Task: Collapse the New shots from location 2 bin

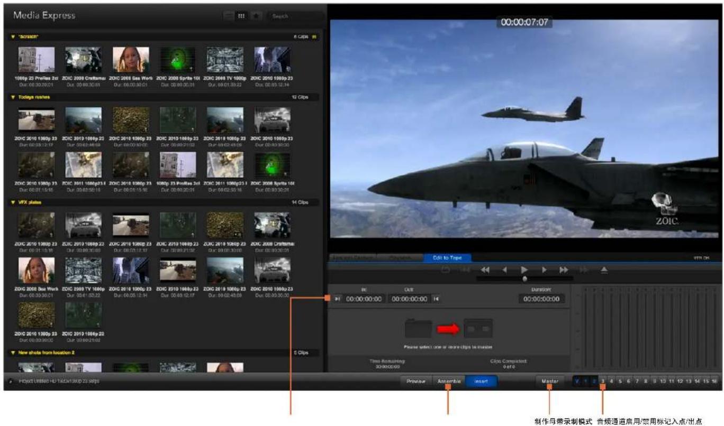Action: (x=13, y=352)
